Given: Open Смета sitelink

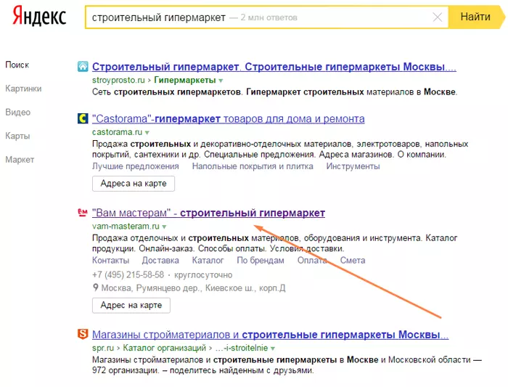Looking at the screenshot, I should click(353, 260).
